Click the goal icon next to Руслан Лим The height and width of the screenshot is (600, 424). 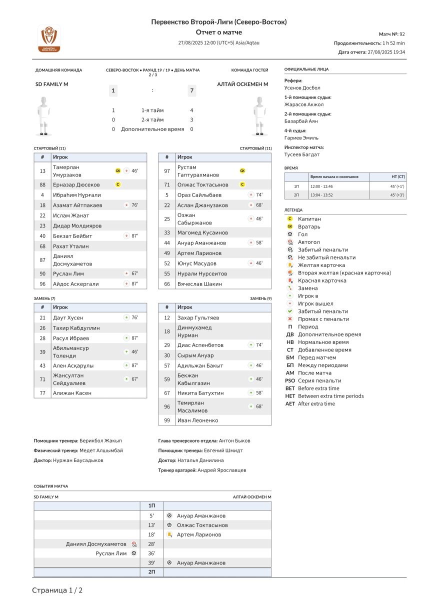tap(133, 553)
